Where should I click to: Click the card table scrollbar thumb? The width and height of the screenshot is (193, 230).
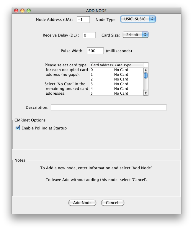[145, 75]
